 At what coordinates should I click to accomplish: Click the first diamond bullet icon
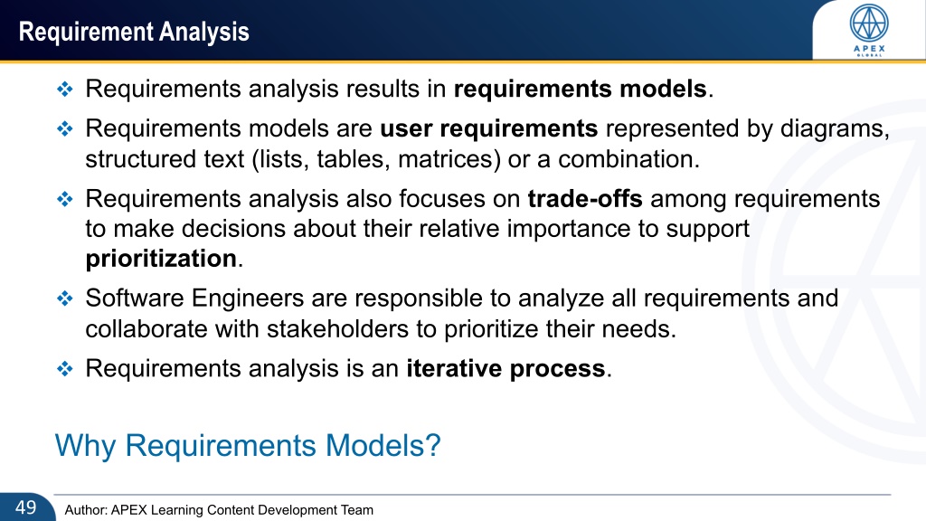coord(64,90)
